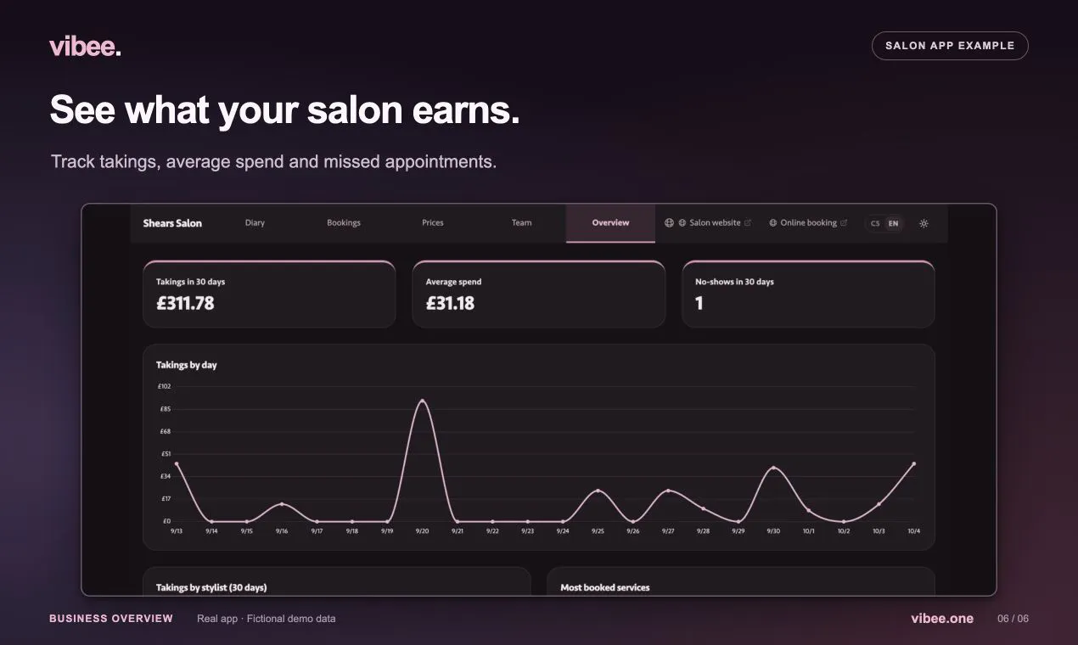Select the Overview tab
This screenshot has height=645, width=1078.
(x=611, y=223)
